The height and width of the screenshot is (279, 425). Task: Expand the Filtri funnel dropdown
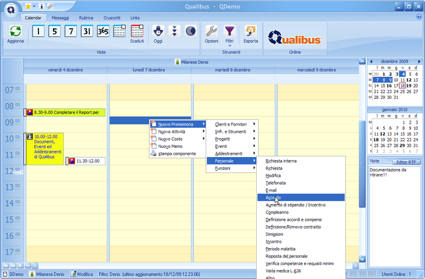[x=229, y=34]
